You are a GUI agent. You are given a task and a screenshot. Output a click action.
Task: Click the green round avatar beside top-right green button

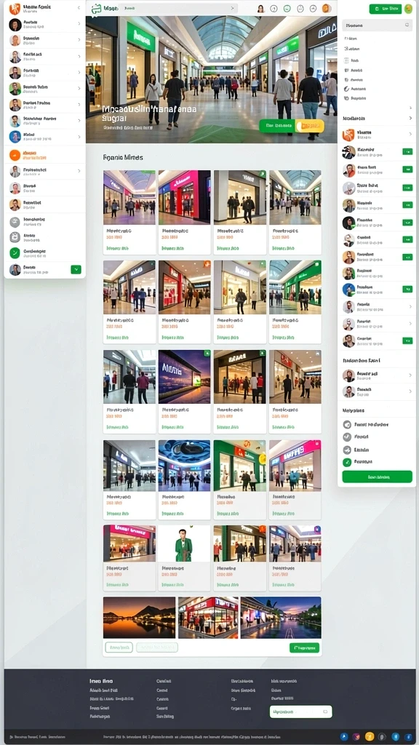pos(408,9)
